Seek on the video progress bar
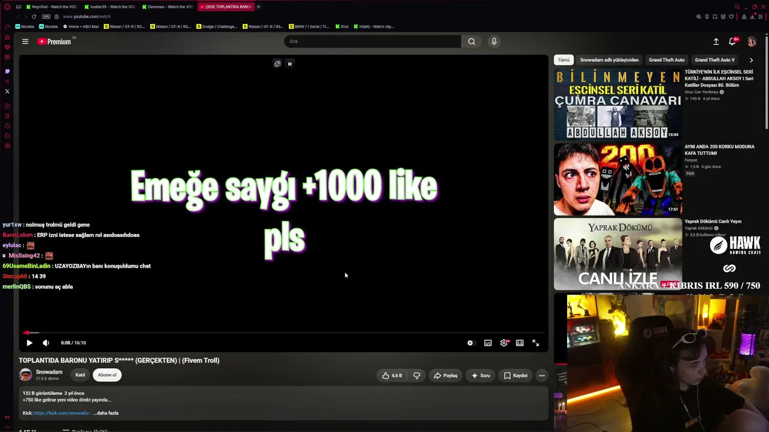Viewport: 769px width, 432px height. point(284,332)
